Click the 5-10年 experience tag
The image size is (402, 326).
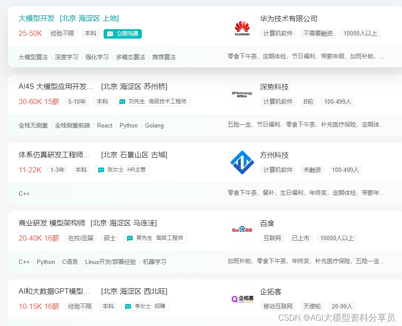click(x=77, y=101)
